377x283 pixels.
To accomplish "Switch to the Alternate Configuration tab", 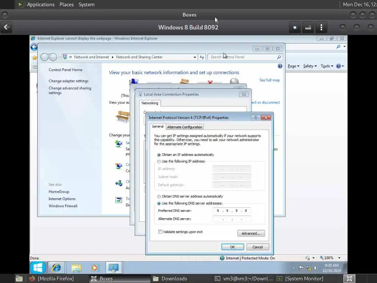I will click(185, 127).
